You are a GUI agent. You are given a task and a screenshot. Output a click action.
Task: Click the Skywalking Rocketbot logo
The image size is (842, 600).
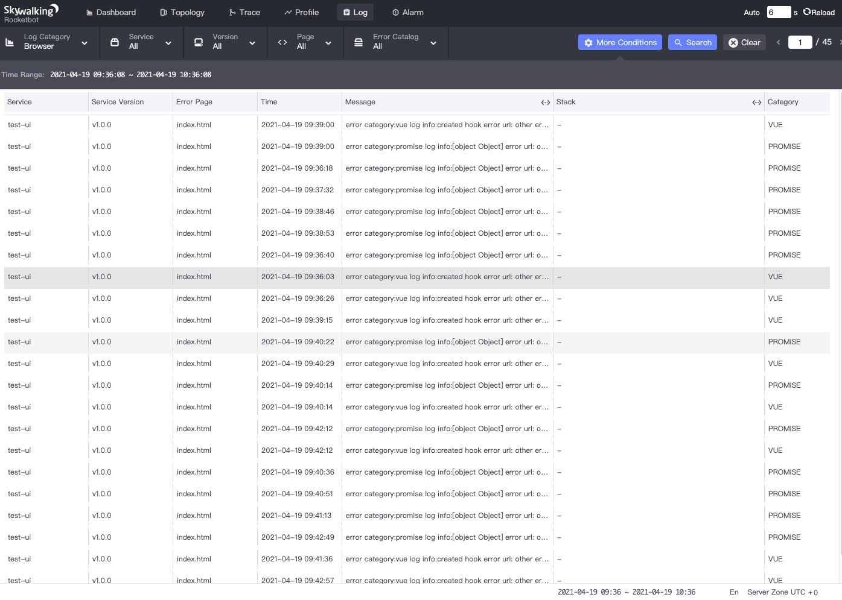click(x=31, y=13)
